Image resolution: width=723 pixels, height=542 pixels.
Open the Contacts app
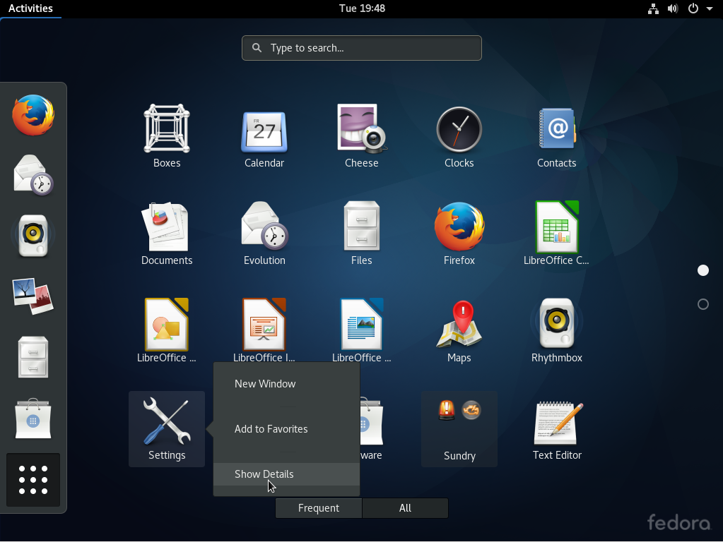[x=556, y=134]
